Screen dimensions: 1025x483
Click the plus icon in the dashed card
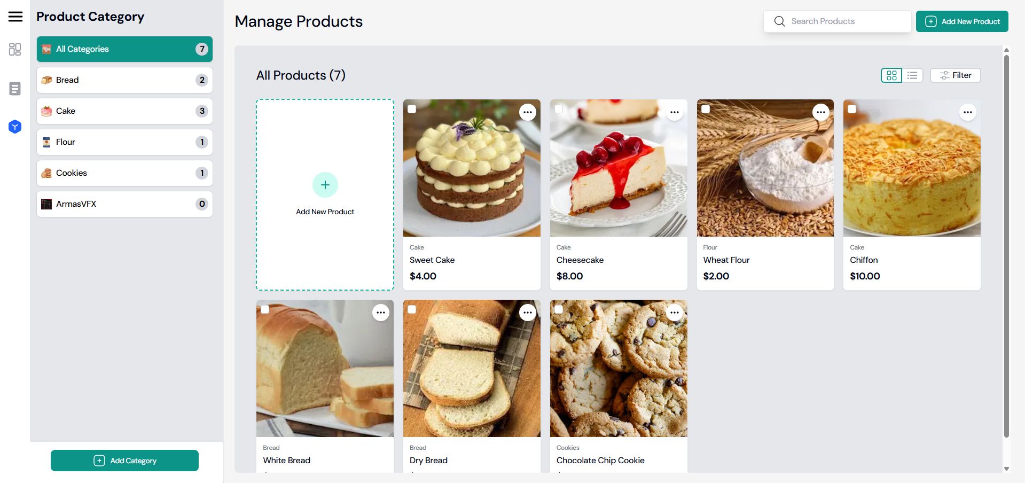[325, 185]
